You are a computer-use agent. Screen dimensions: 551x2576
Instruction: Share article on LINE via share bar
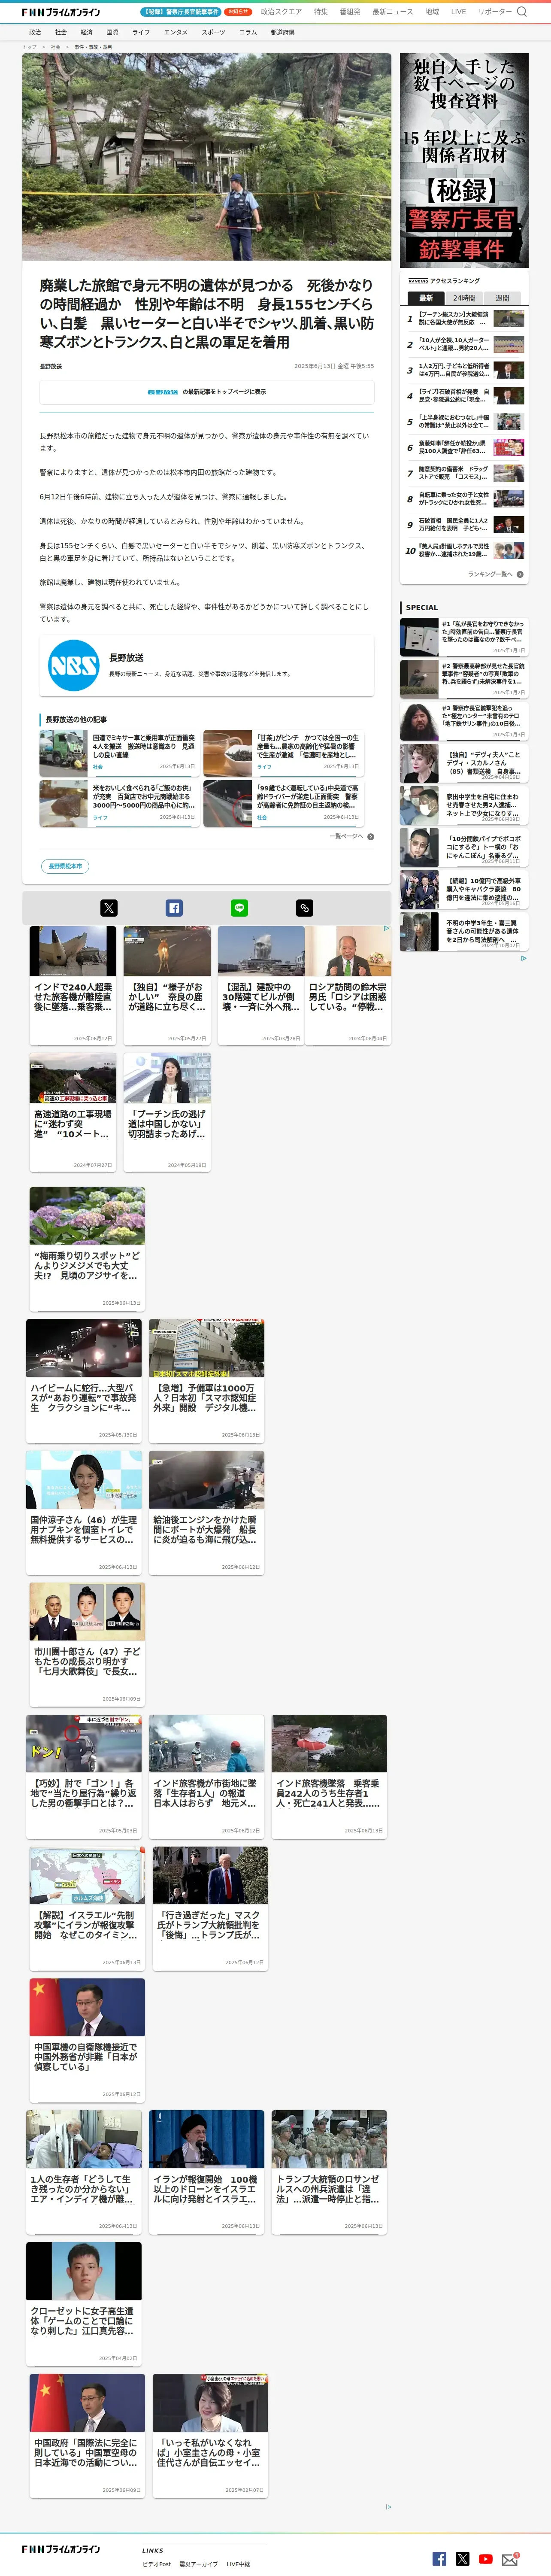pos(240,908)
